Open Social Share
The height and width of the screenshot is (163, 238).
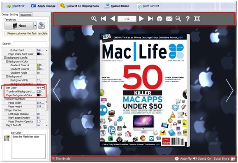tap(224, 158)
